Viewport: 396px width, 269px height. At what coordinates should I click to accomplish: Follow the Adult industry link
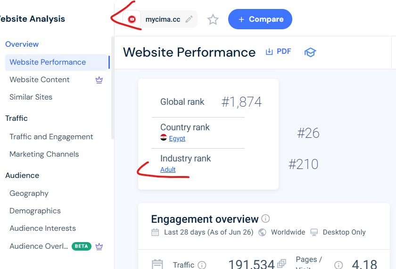pos(168,169)
